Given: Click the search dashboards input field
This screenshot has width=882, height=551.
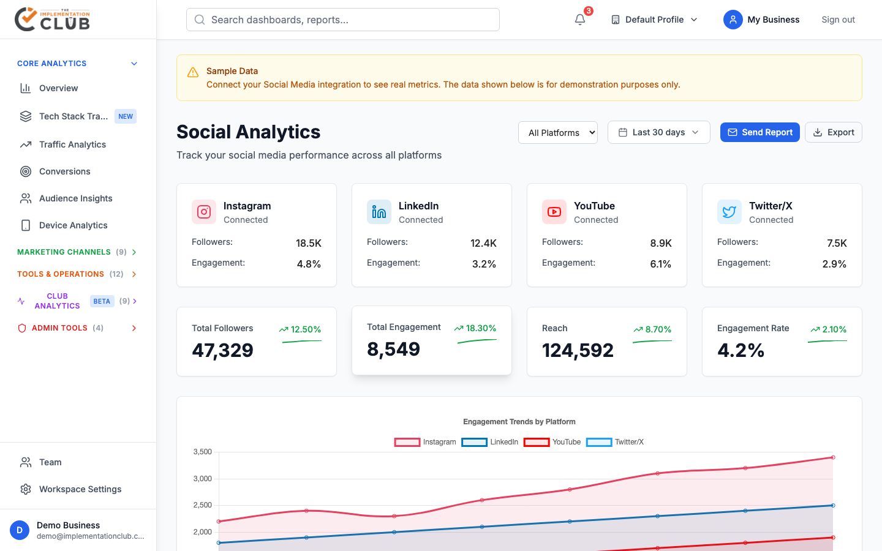Looking at the screenshot, I should (x=343, y=20).
